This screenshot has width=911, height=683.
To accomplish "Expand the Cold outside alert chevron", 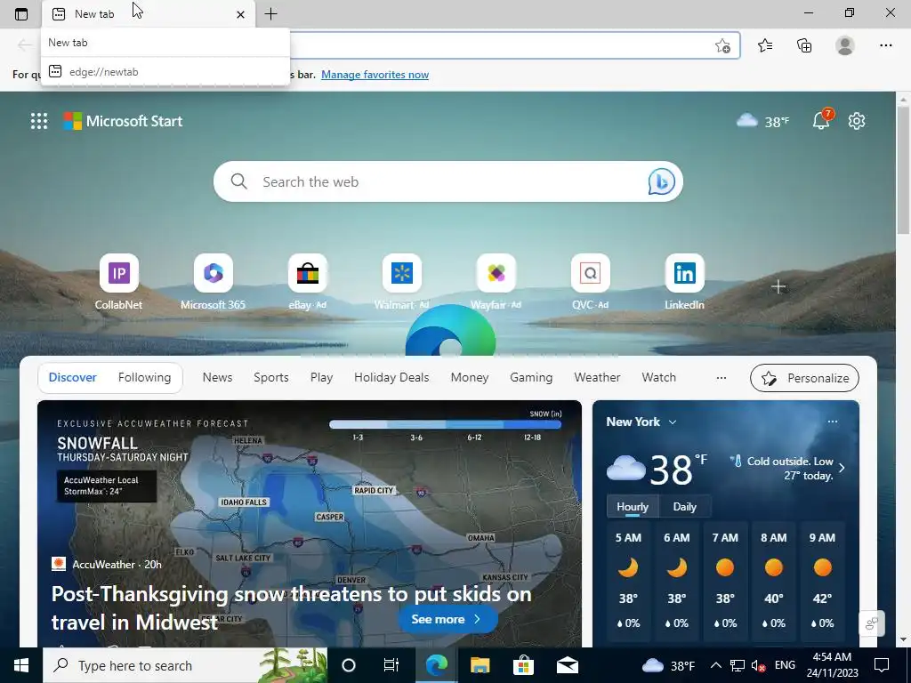I will point(842,468).
